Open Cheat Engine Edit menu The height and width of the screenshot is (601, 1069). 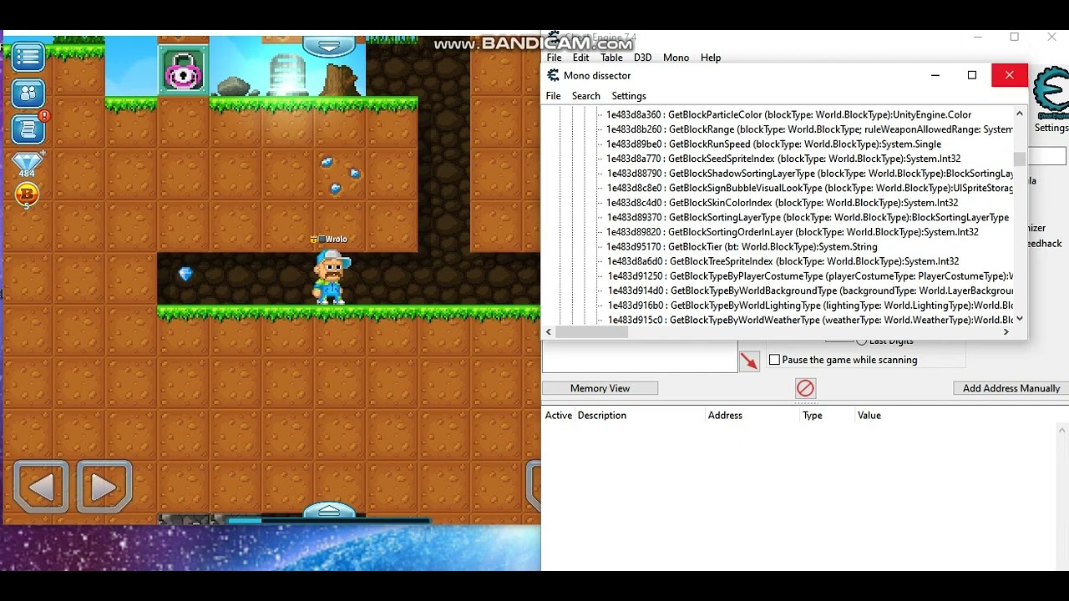click(x=580, y=58)
